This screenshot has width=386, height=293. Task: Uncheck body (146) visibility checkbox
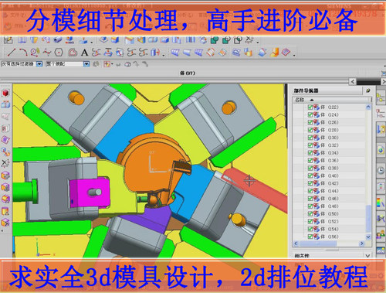(x=310, y=199)
